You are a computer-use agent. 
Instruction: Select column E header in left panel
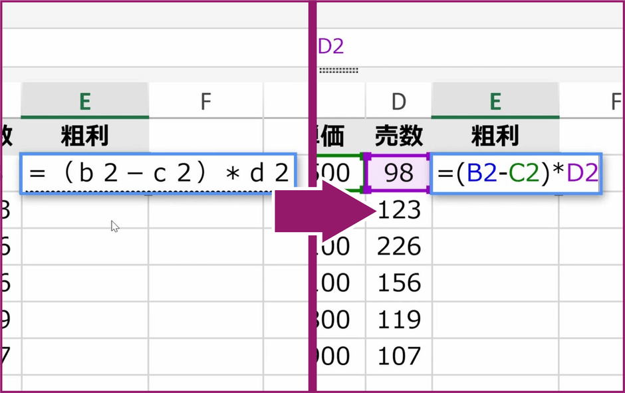click(x=85, y=100)
